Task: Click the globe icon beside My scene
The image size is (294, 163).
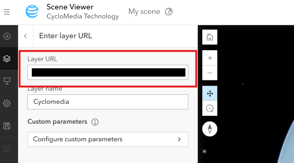Action: [x=169, y=12]
